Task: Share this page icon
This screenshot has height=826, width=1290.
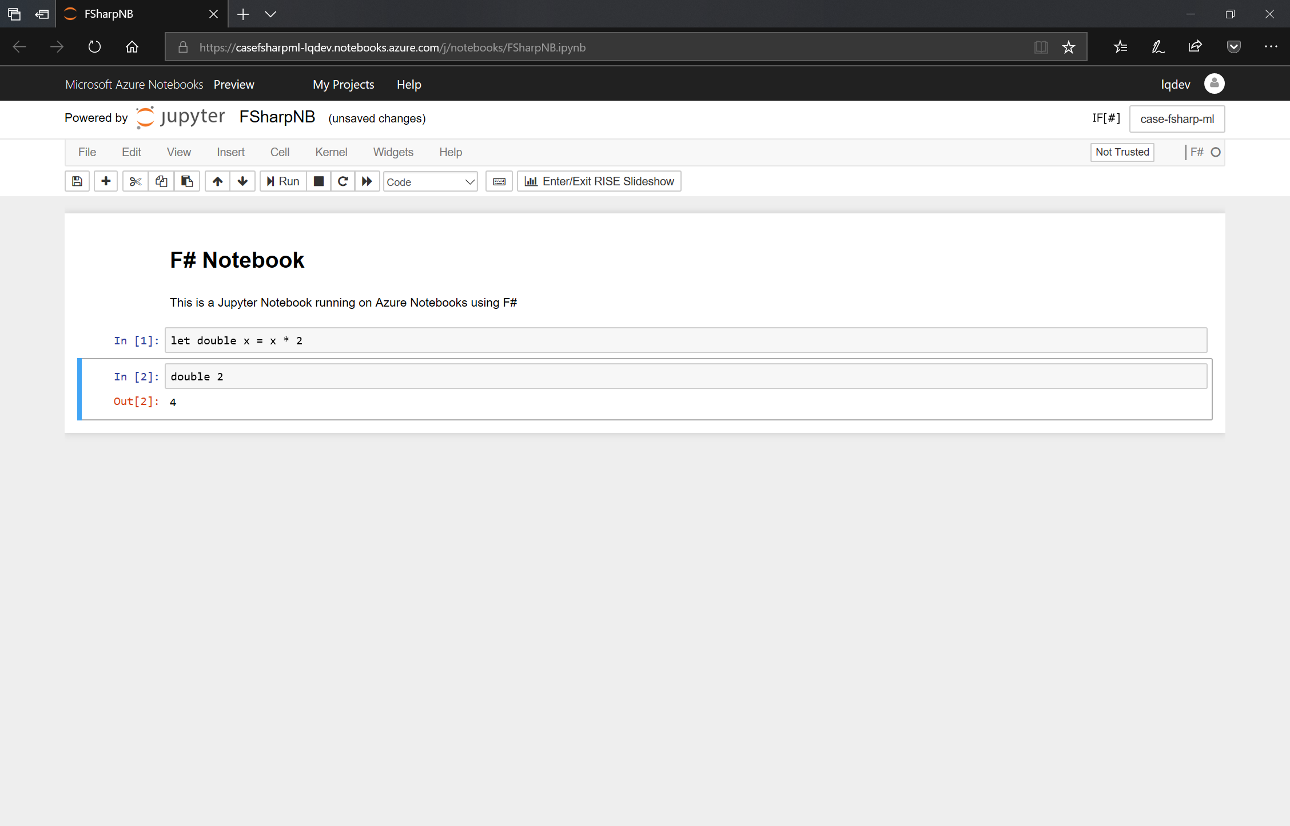Action: [1195, 47]
